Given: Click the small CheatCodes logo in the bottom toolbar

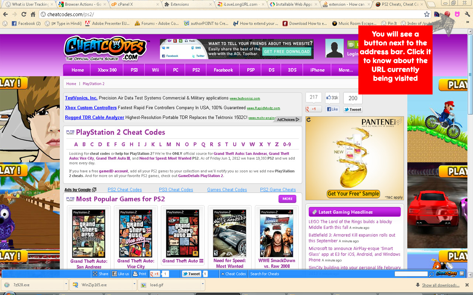Looking at the screenshot, I should [x=446, y=274].
